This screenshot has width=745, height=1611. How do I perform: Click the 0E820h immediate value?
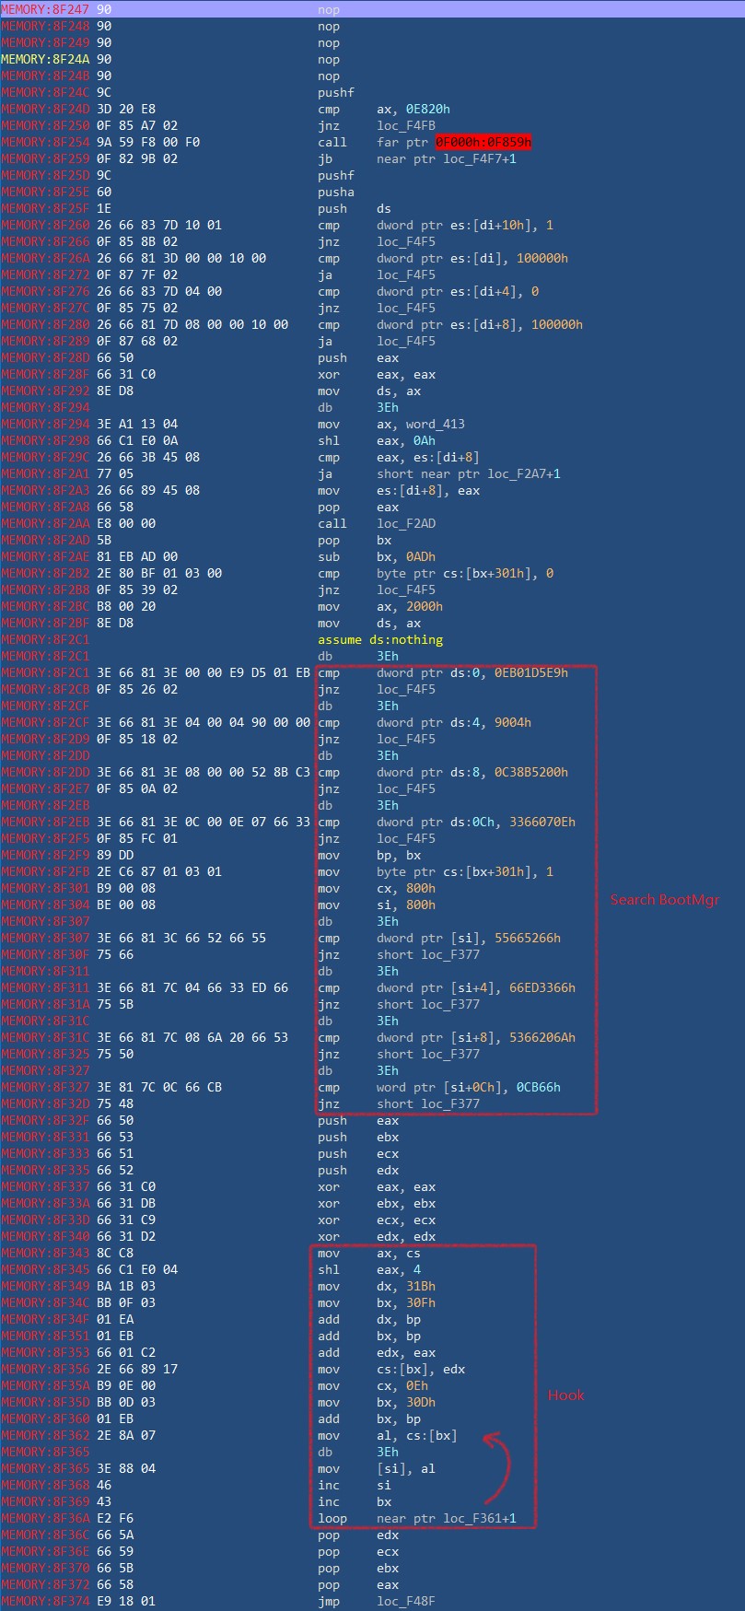(427, 110)
